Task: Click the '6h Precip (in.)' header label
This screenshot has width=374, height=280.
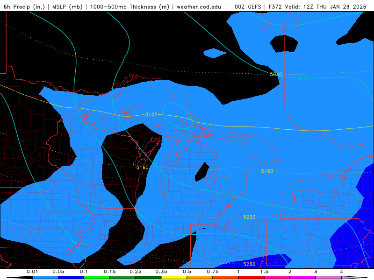Action: point(24,7)
